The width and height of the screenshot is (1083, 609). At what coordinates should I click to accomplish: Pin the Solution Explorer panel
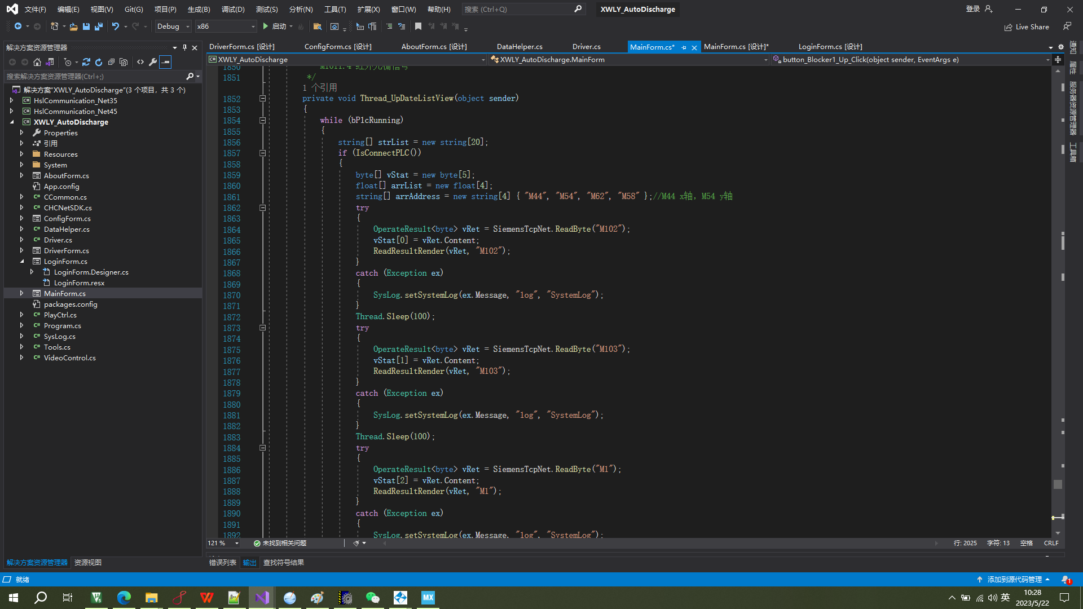click(184, 48)
